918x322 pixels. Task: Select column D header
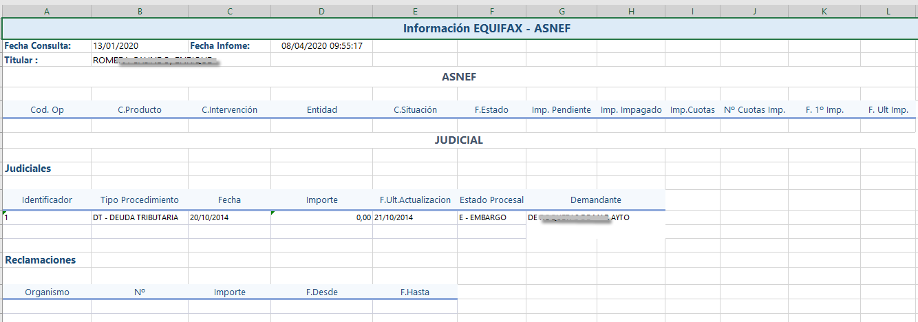pyautogui.click(x=321, y=11)
